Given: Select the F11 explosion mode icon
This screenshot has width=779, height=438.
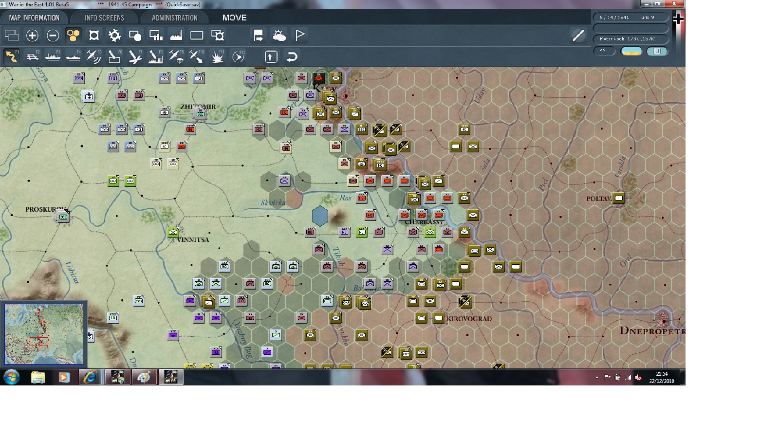Looking at the screenshot, I should coord(217,56).
